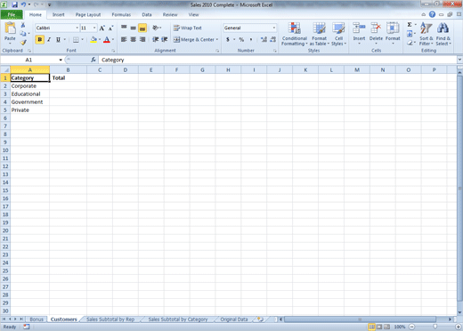Click the Increase Decimal icon

pyautogui.click(x=264, y=39)
